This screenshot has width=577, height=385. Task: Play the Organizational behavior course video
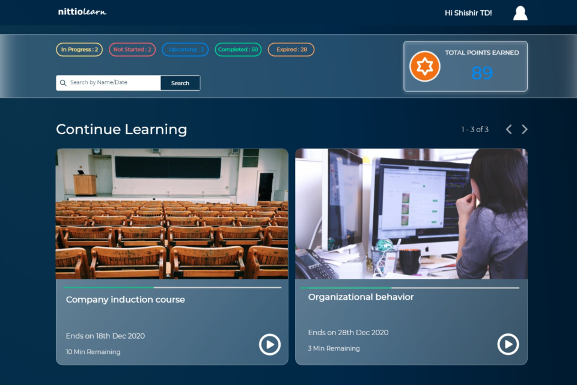pos(508,344)
